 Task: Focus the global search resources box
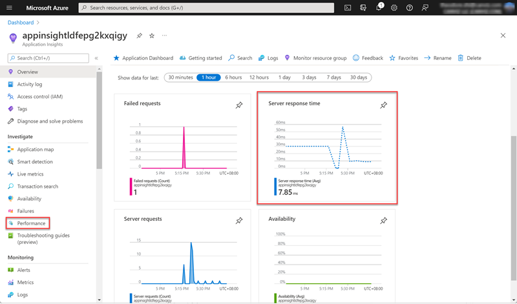coord(206,8)
